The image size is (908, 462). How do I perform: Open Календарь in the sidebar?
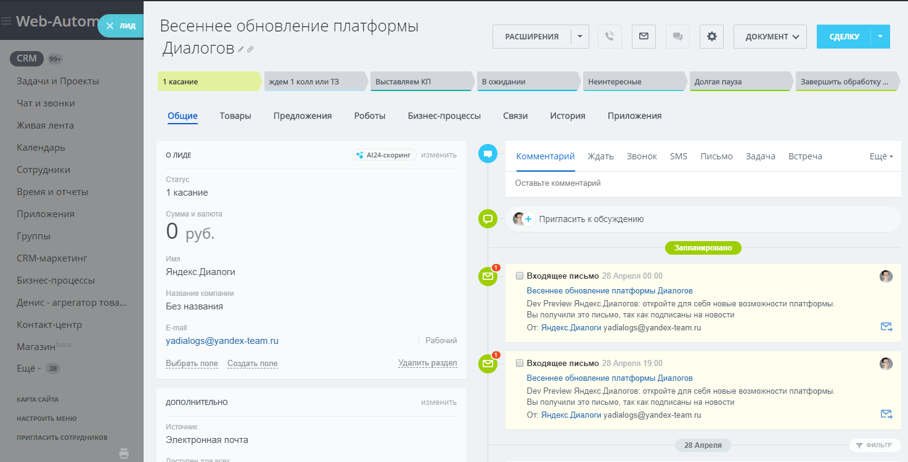[41, 148]
